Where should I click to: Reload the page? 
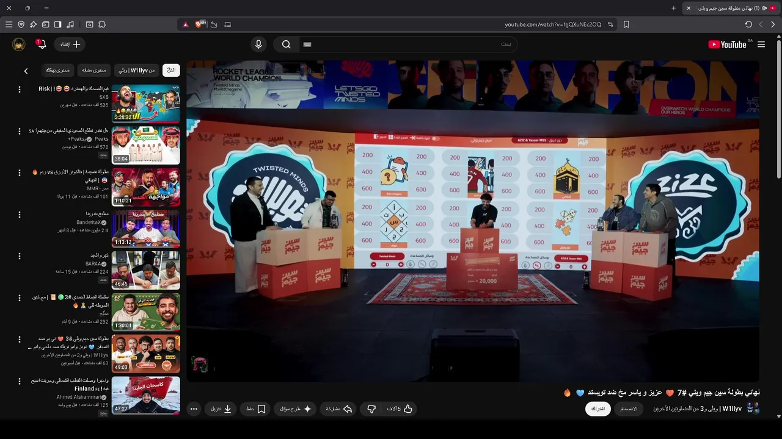point(748,24)
